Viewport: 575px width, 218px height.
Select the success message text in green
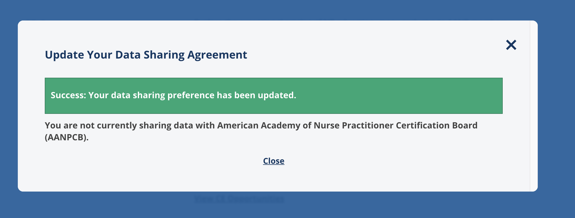coord(173,95)
